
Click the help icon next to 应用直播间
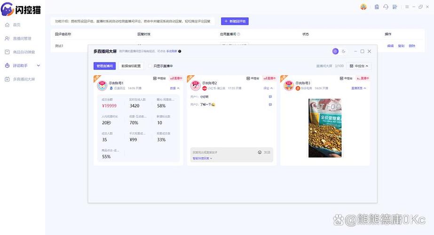point(238,34)
